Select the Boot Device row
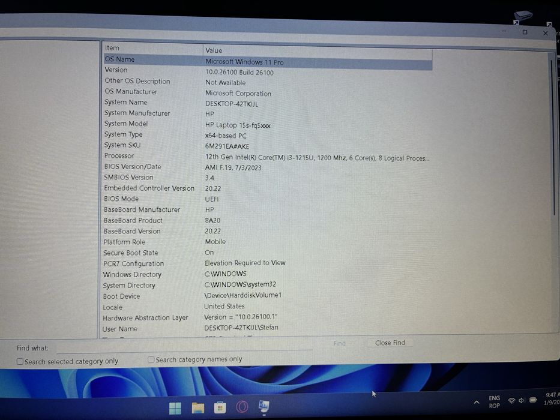The width and height of the screenshot is (560, 420). click(268, 296)
